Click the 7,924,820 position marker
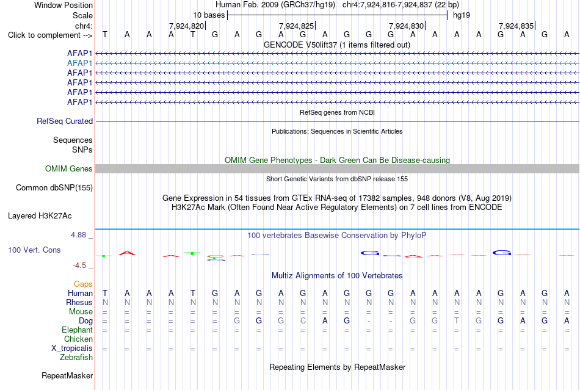580x390 pixels. click(186, 26)
